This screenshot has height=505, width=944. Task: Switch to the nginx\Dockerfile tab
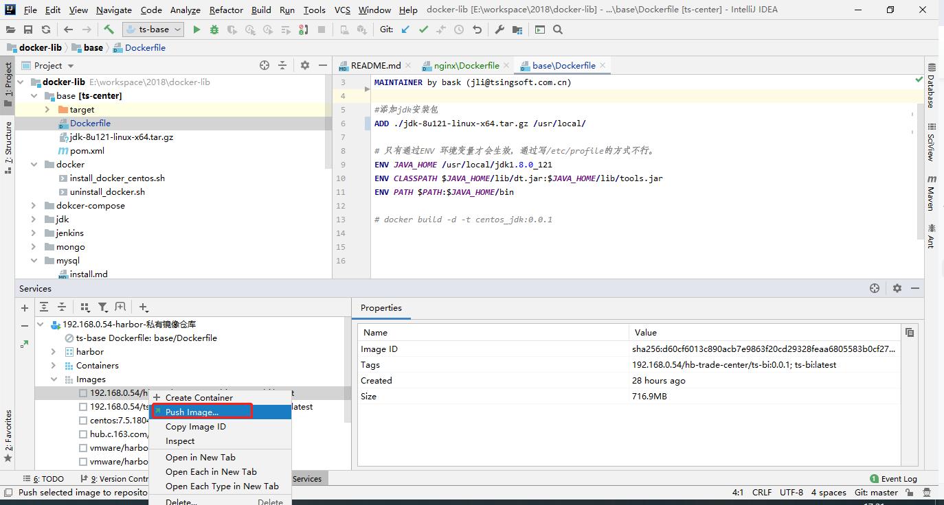pos(466,65)
